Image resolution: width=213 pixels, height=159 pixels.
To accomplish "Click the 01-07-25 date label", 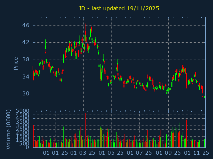I will click(x=139, y=153).
